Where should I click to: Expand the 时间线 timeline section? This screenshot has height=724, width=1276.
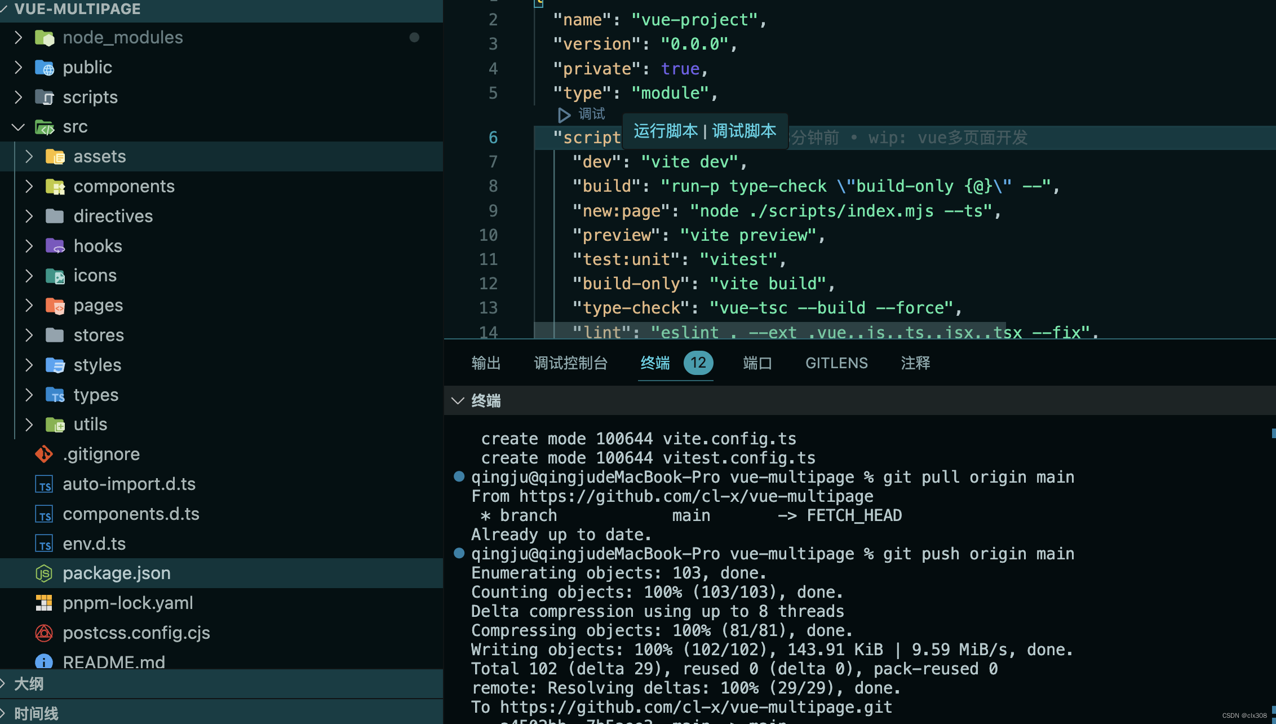(221, 713)
